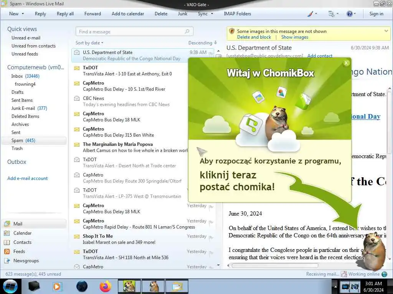The image size is (393, 294).
Task: Open ChomikBox taskbar button
Action: 129,286
